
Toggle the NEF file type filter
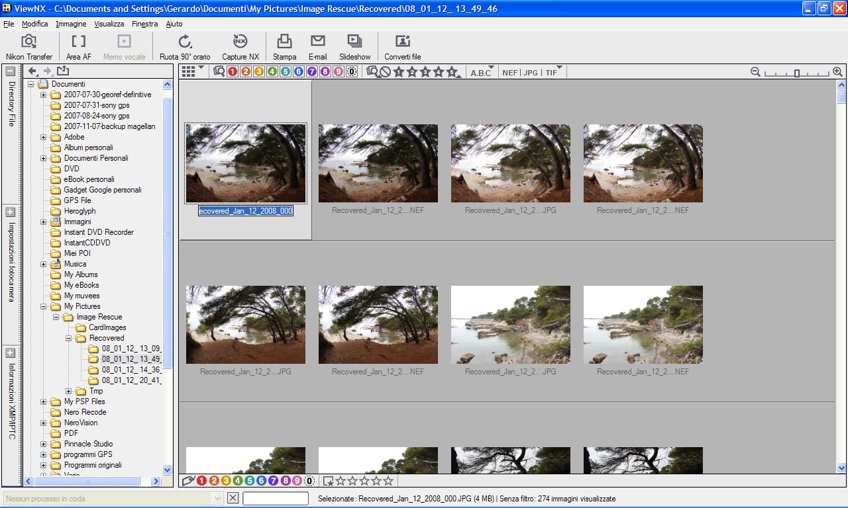tap(510, 73)
